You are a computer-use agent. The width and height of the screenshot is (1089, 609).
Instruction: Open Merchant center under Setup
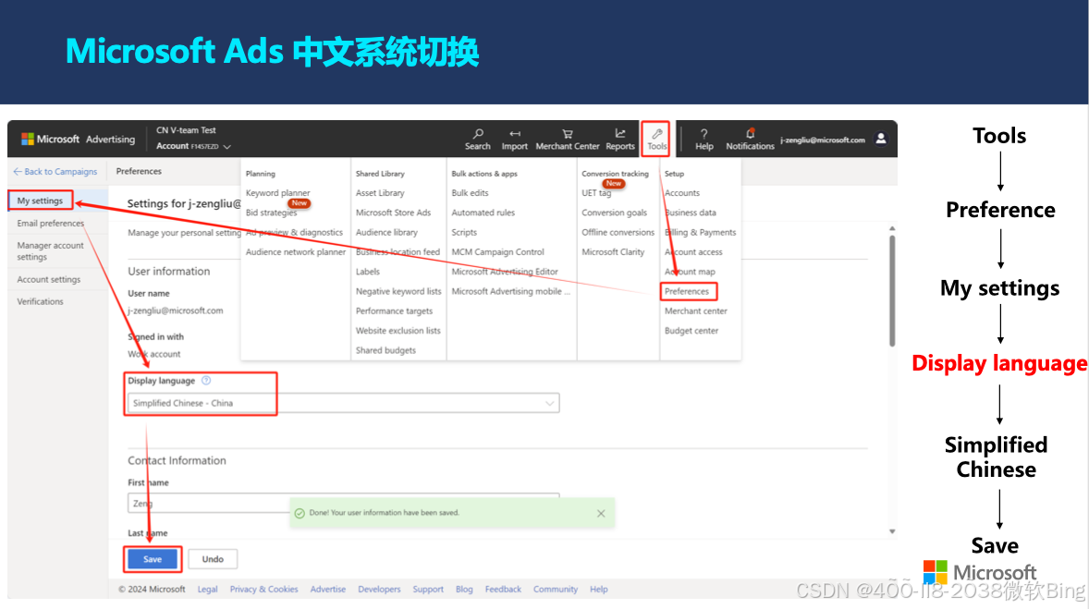695,311
